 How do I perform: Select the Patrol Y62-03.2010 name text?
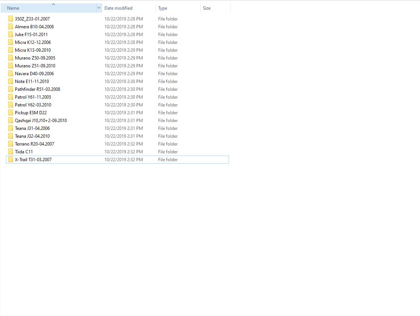click(33, 105)
